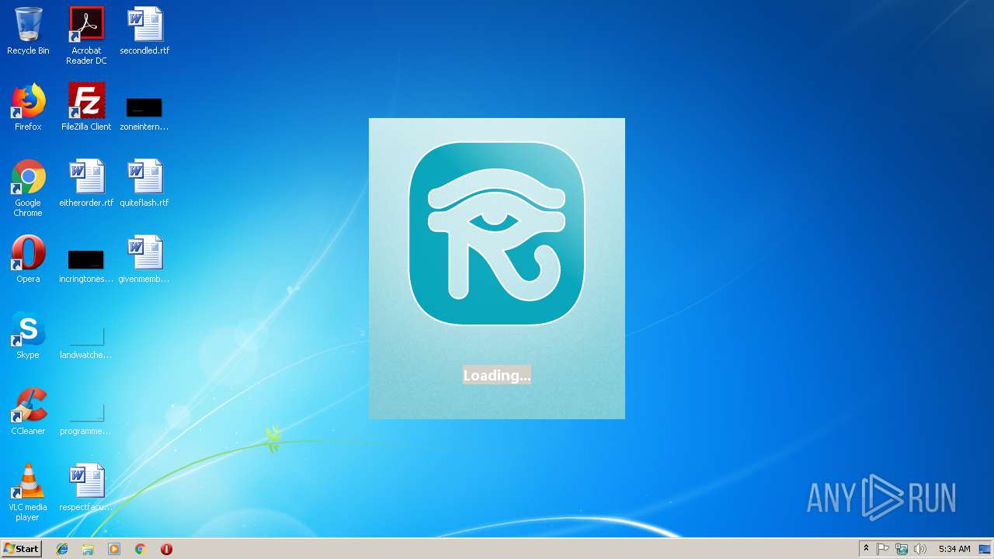Open Windows Media Player taskbar icon
Viewport: 994px width, 559px height.
click(114, 549)
